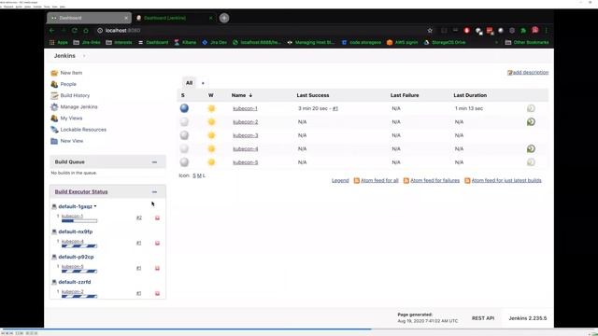Open the kubecon-4 job link

click(x=245, y=149)
